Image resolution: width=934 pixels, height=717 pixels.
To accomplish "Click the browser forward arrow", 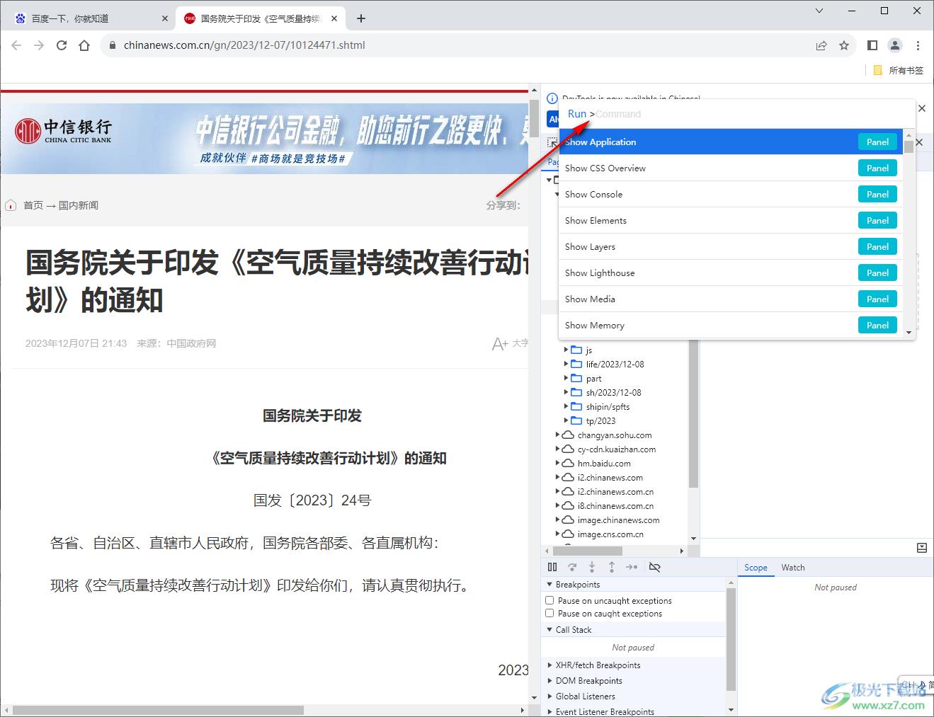I will [x=39, y=45].
